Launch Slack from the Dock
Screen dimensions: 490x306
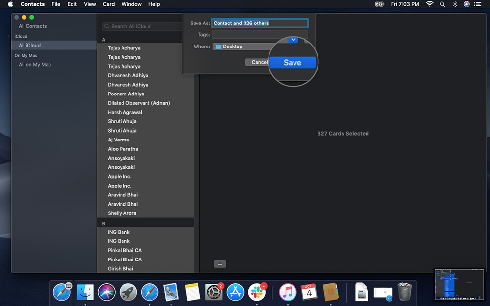(x=258, y=292)
